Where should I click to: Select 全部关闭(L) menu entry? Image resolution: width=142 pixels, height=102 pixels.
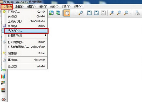pyautogui.click(x=25, y=21)
